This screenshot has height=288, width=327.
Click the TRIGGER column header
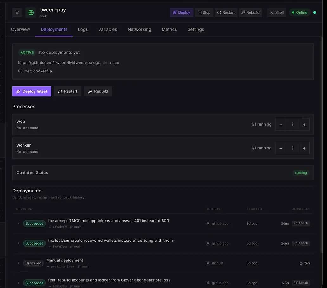(214, 209)
